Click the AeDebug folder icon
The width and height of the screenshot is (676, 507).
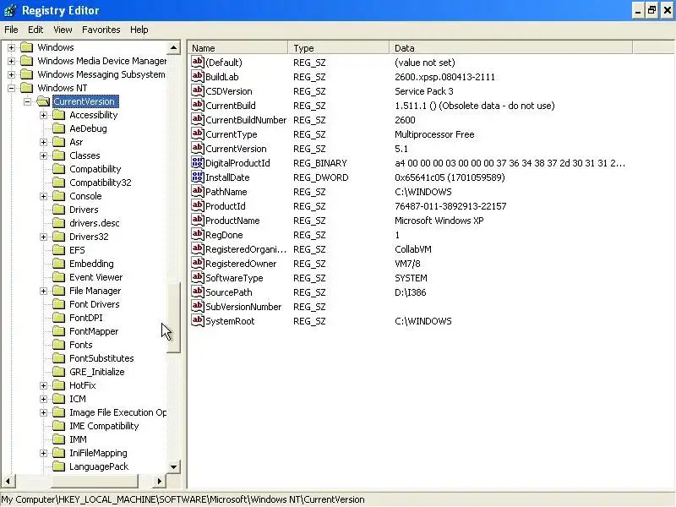(58, 128)
